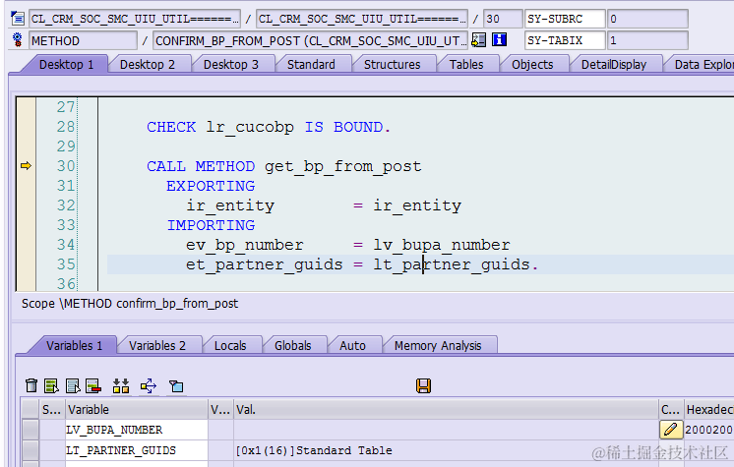Screen dimensions: 734x467
Task: Switch to Desktop 3 tab
Action: pyautogui.click(x=231, y=65)
